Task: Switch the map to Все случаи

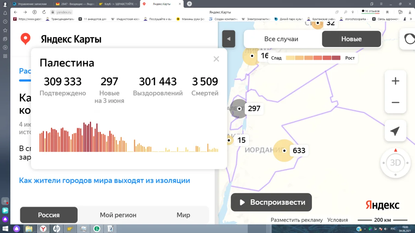Action: [281, 39]
